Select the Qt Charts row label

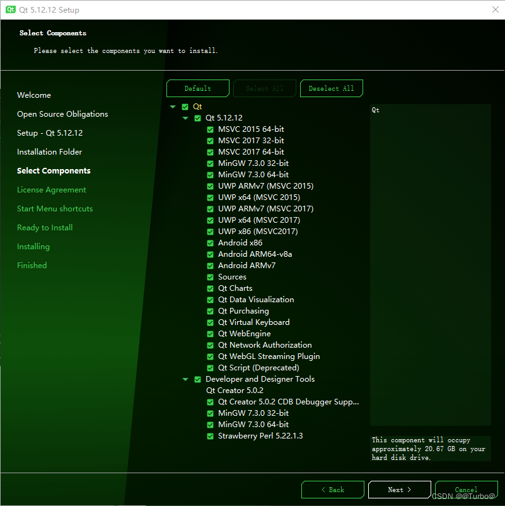pyautogui.click(x=235, y=288)
